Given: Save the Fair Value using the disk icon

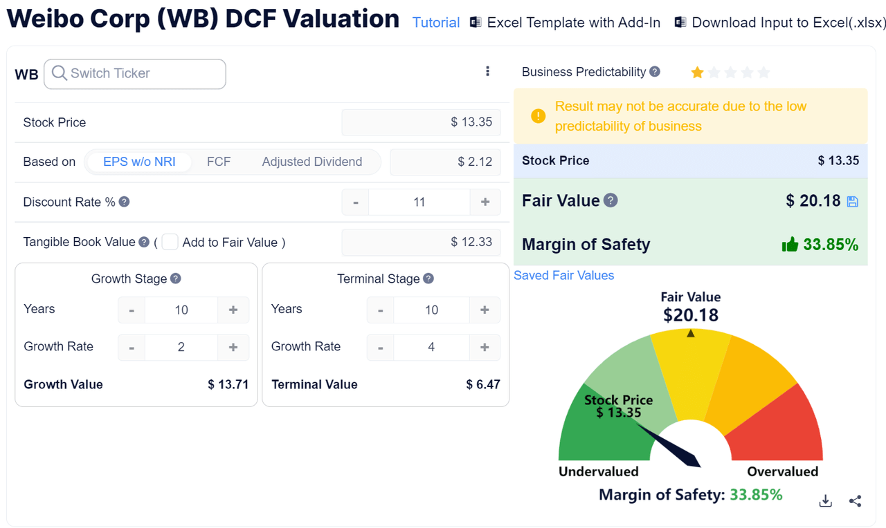Looking at the screenshot, I should click(x=853, y=200).
